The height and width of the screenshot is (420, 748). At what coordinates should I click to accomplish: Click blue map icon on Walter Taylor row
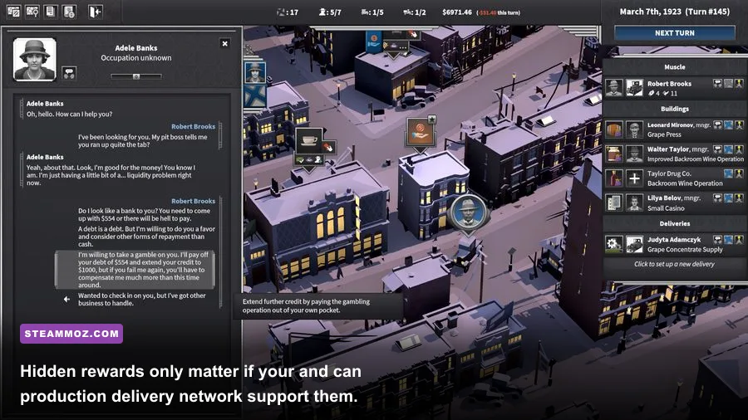point(728,149)
